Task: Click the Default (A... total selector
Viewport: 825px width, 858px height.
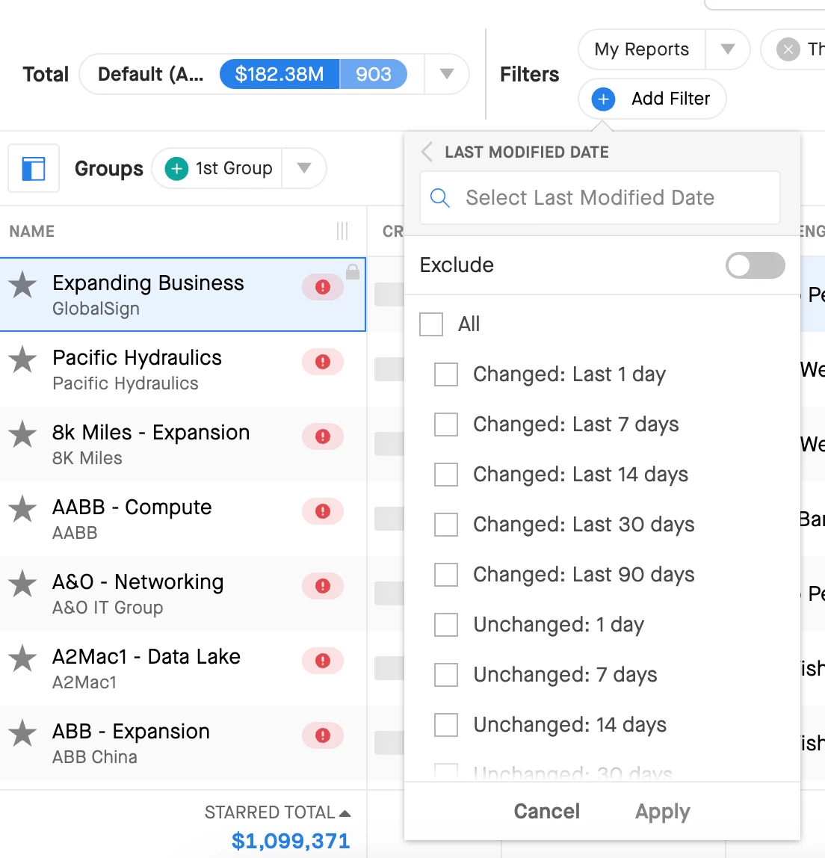Action: (x=150, y=74)
